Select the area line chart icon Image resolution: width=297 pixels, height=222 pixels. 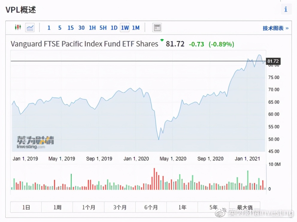click(x=30, y=28)
